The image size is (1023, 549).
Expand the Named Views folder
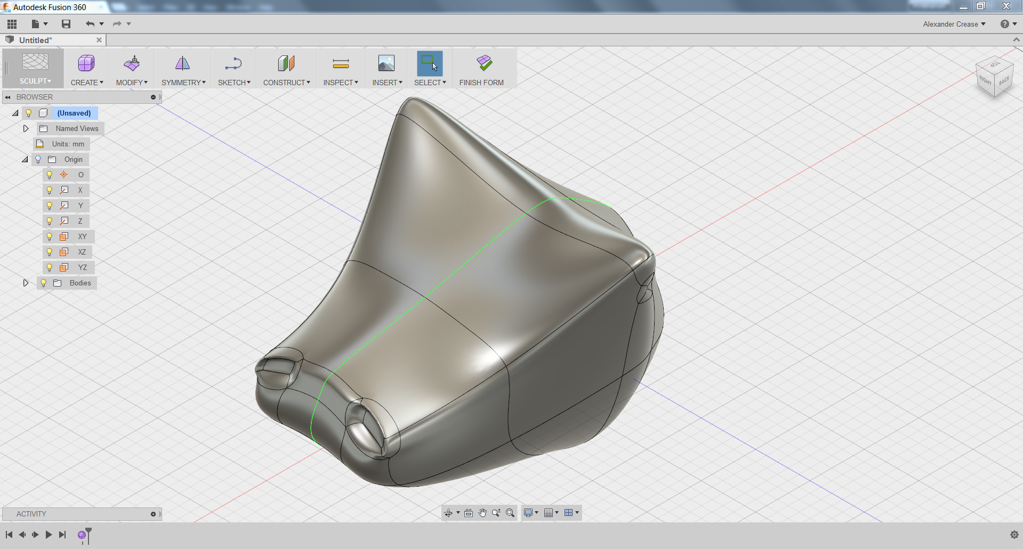point(25,128)
